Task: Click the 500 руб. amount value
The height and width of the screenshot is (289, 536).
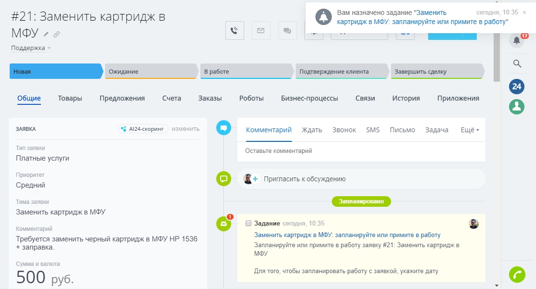Action: click(45, 277)
